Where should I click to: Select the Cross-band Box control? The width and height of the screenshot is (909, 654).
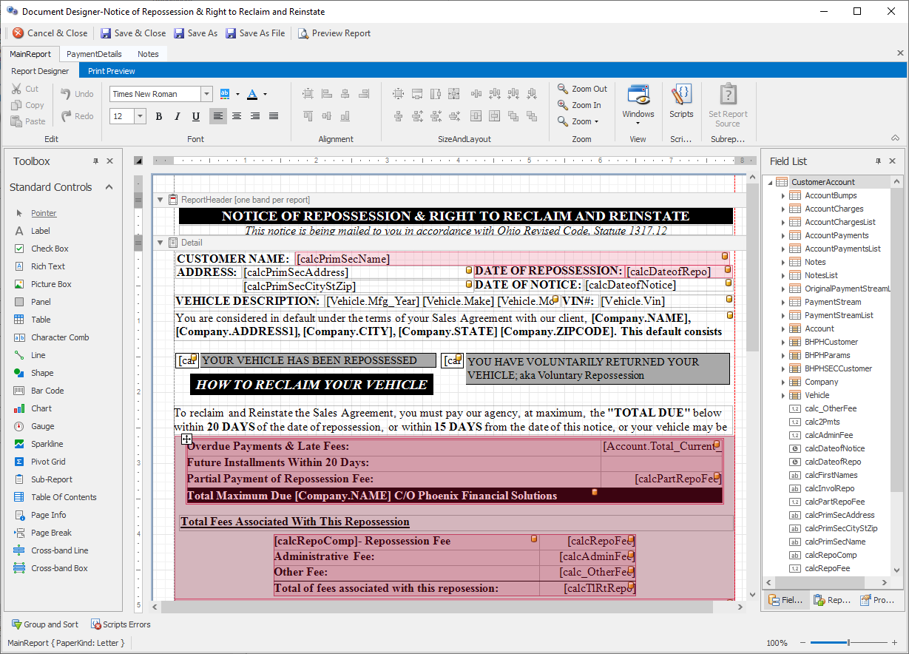point(59,568)
